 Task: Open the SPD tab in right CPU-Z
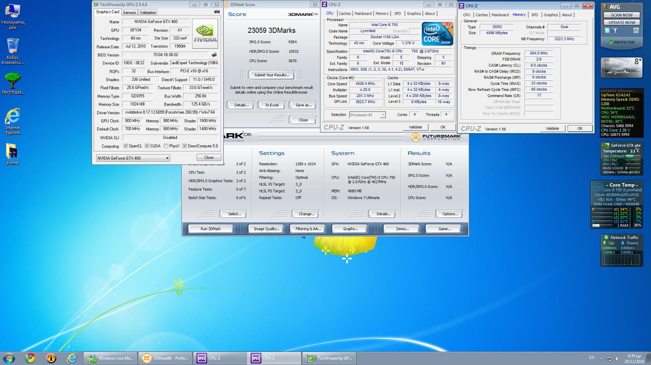point(535,15)
